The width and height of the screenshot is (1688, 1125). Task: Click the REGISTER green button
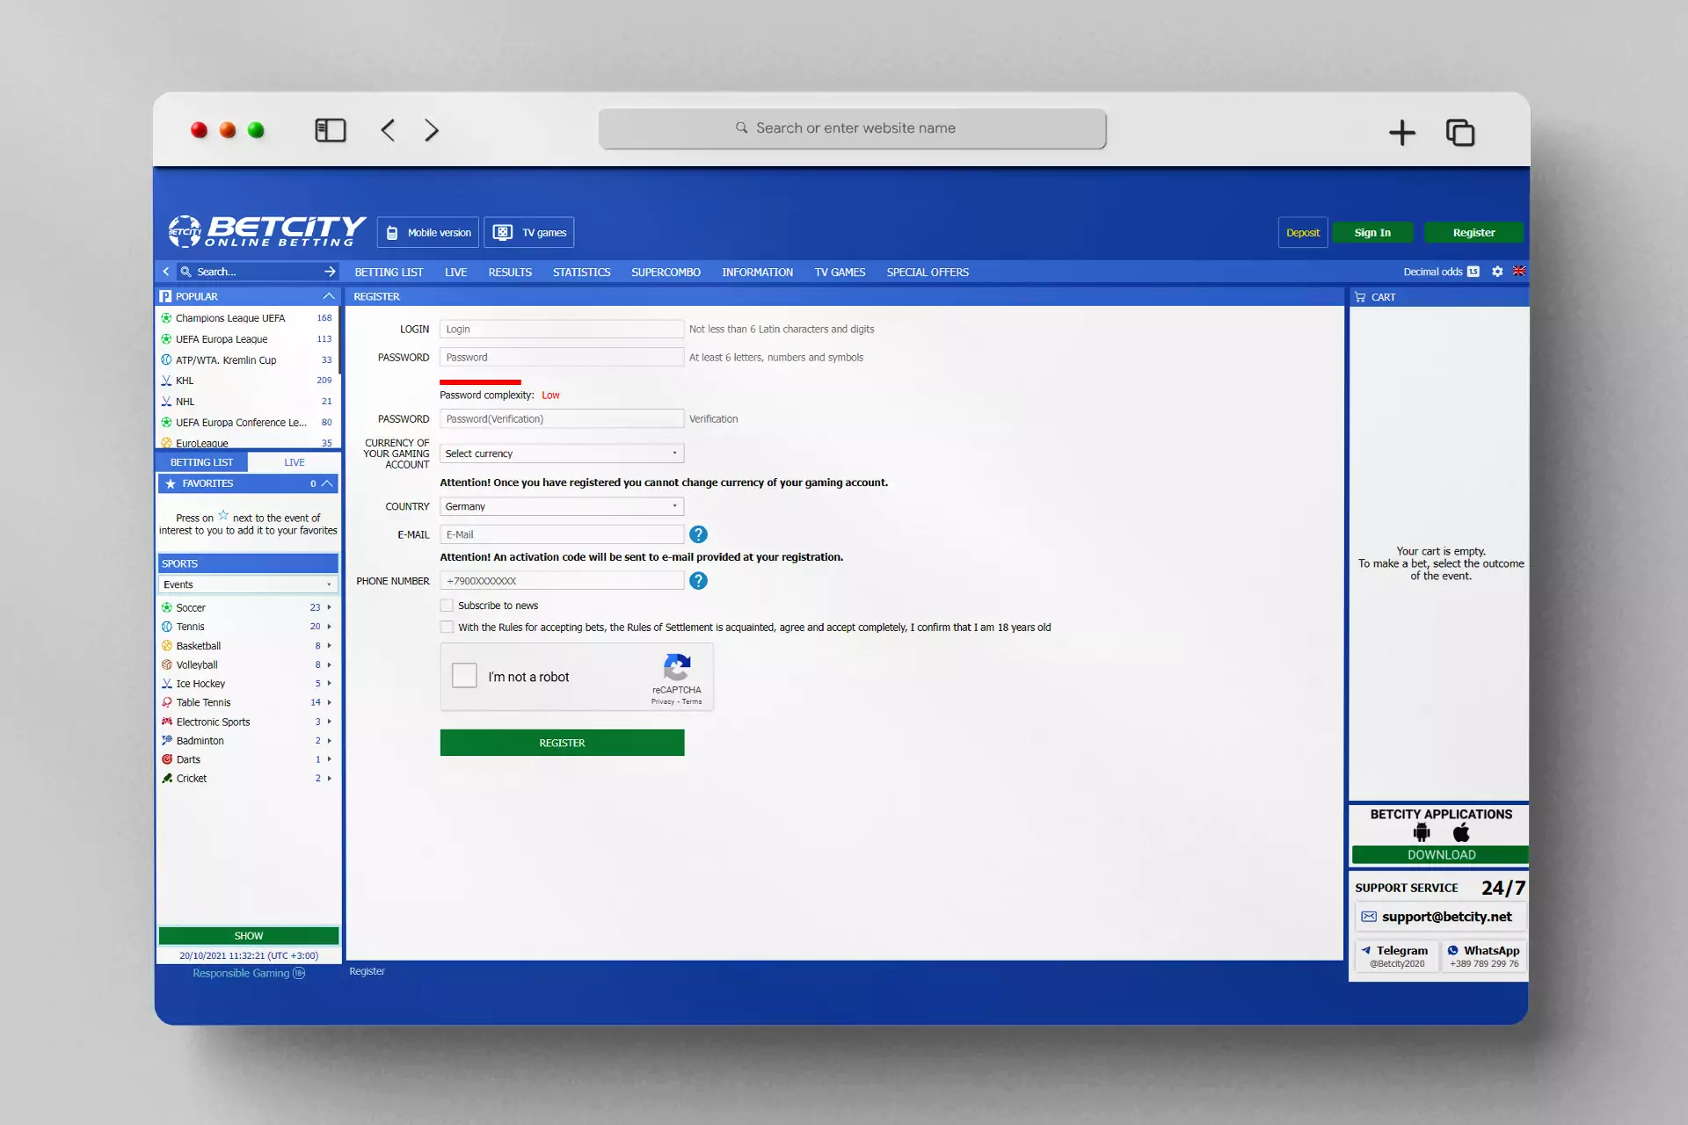click(562, 741)
